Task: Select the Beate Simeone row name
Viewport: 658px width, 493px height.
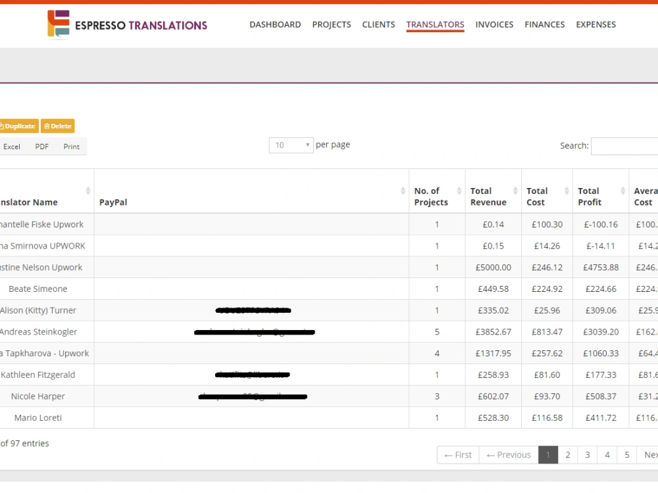Action: 38,289
